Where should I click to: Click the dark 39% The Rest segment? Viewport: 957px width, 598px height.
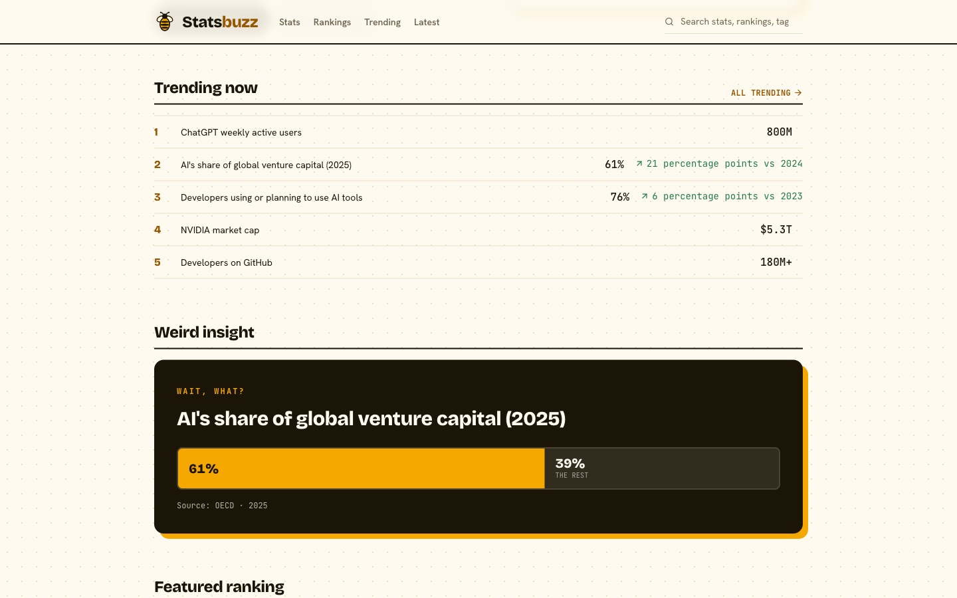[661, 468]
